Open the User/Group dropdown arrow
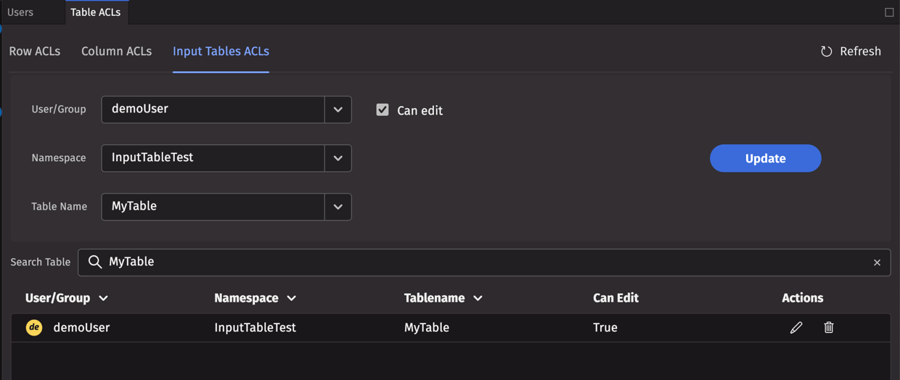 click(337, 110)
